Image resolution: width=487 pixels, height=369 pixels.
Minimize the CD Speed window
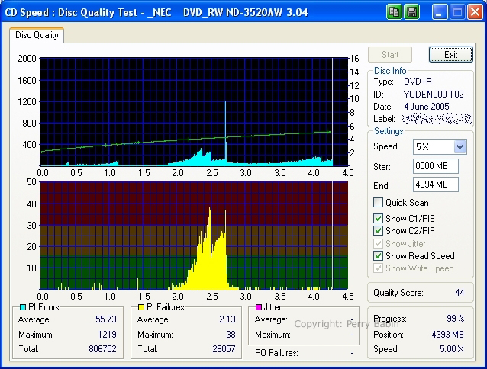439,12
